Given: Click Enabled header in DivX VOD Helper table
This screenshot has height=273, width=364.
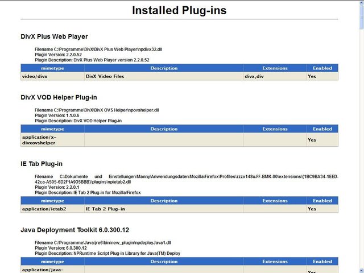Looking at the screenshot, I should coord(322,129).
